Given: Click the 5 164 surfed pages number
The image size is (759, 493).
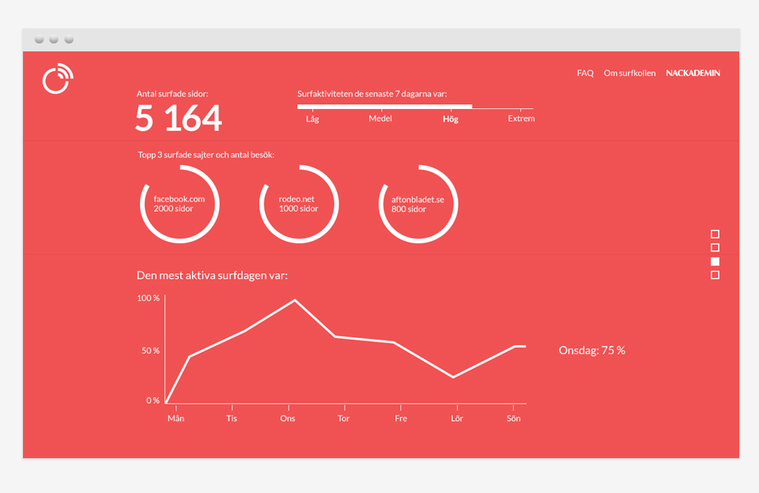Looking at the screenshot, I should click(x=178, y=118).
